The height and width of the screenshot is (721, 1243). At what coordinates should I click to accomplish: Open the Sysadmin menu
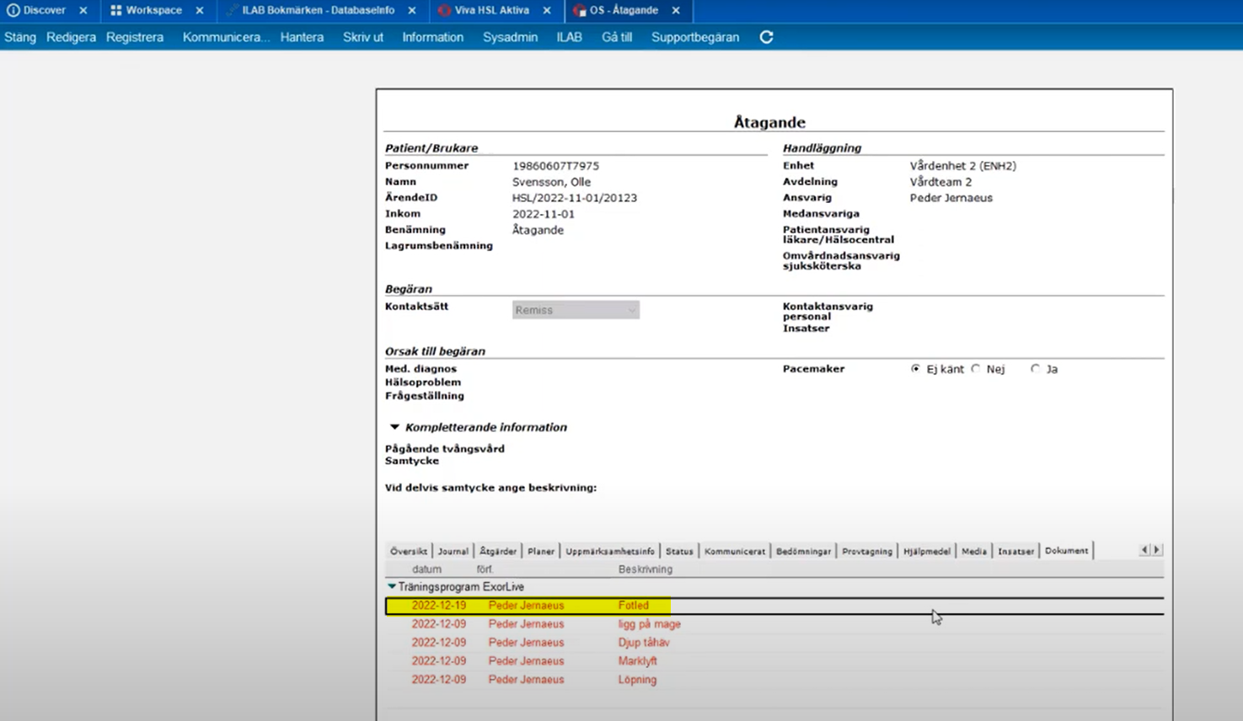click(x=510, y=37)
